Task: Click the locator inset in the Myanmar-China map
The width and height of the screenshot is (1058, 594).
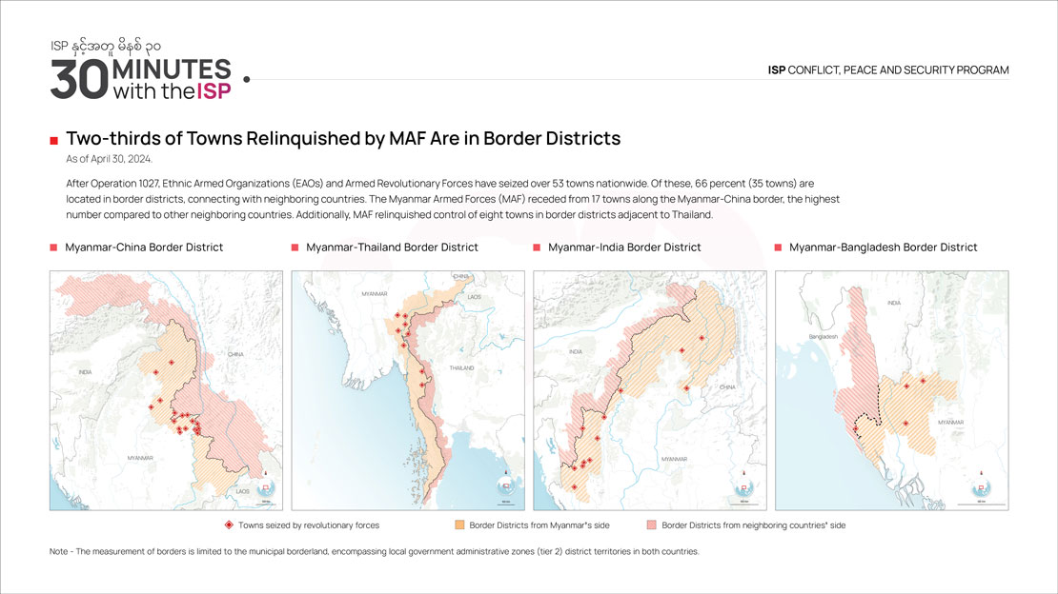Action: point(265,487)
